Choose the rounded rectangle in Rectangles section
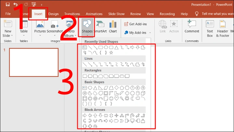The height and width of the screenshot is (132, 234). tap(90, 76)
